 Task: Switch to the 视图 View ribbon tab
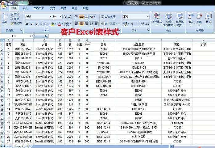coord(85,8)
